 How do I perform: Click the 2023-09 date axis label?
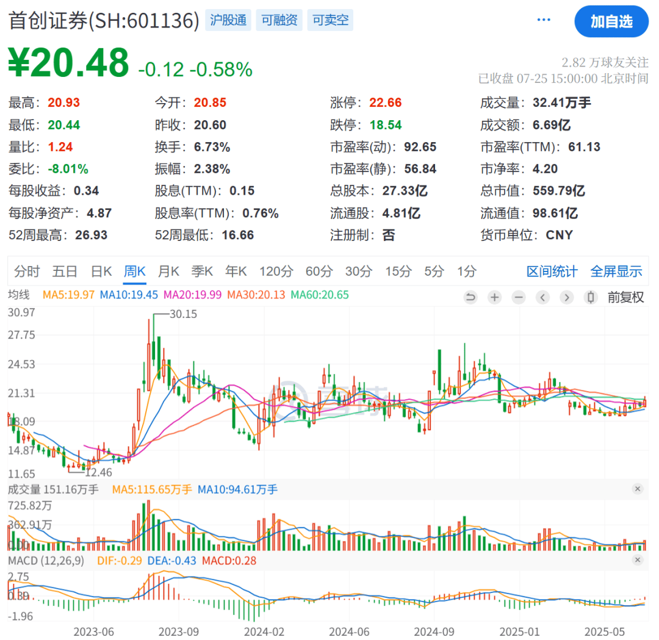[178, 631]
